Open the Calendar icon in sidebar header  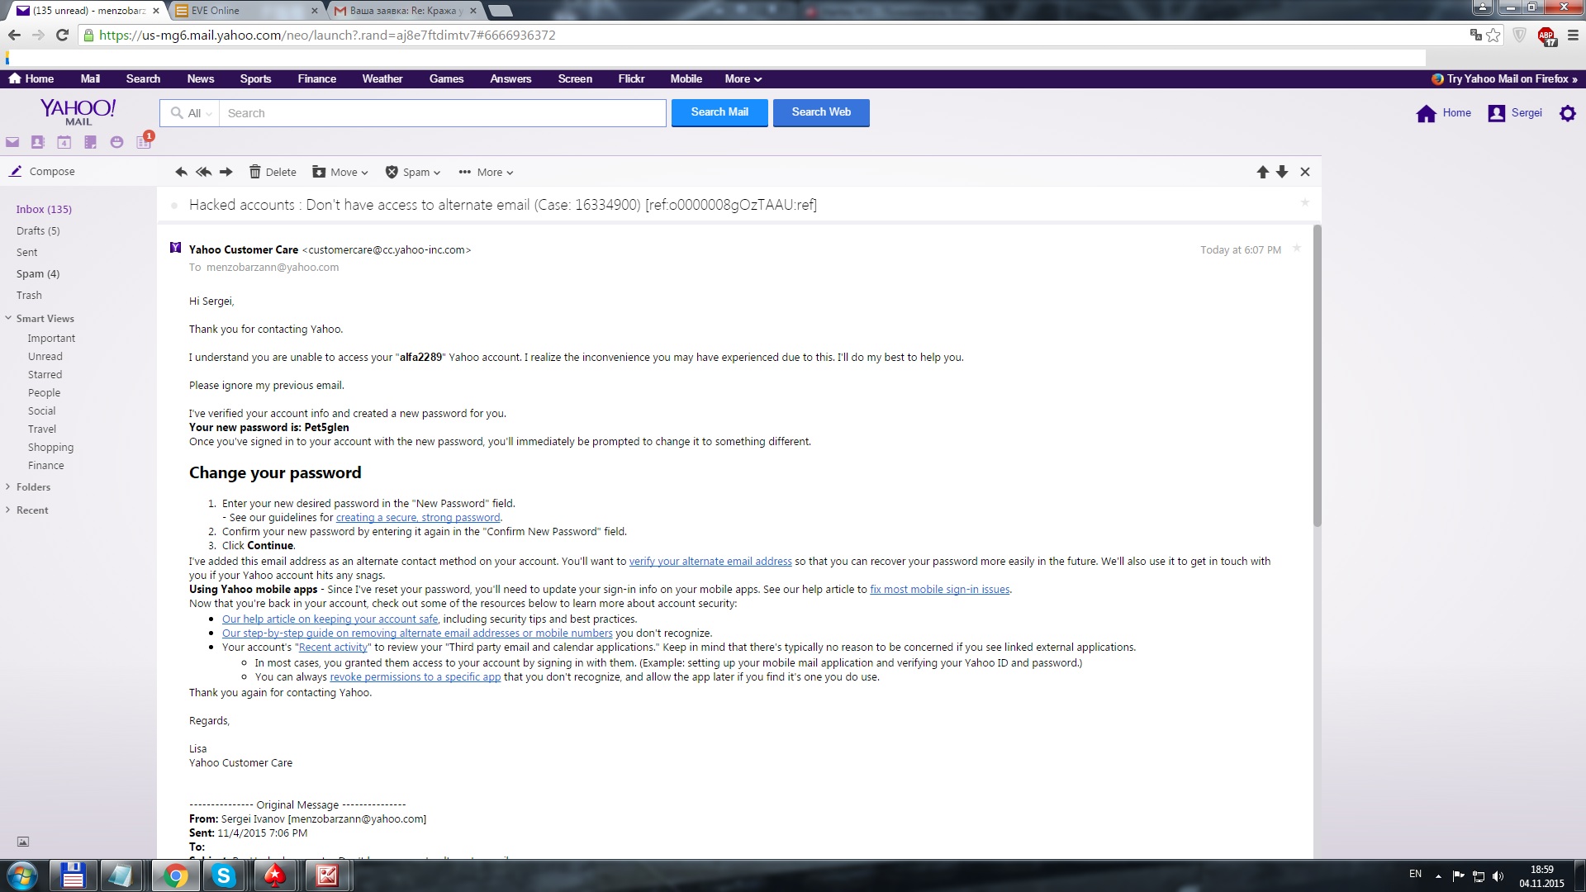click(x=64, y=142)
